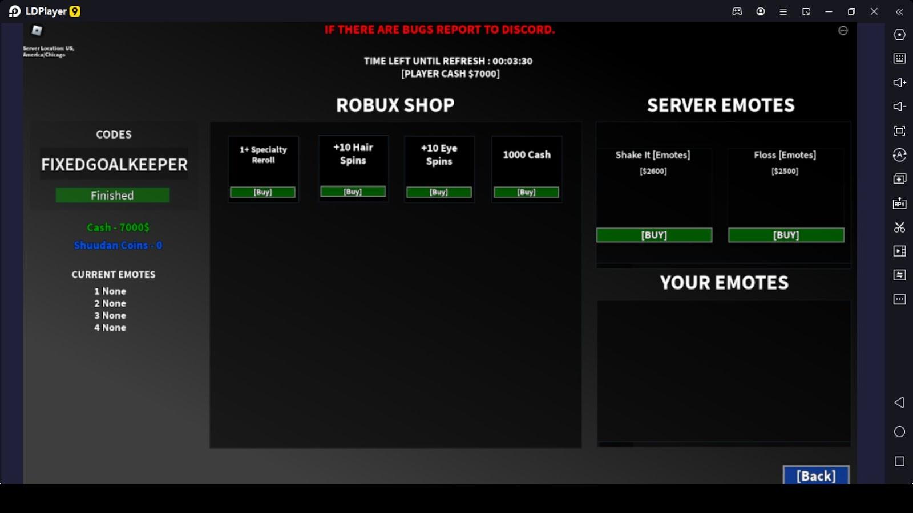913x513 pixels.
Task: Select current emote slot 4 None
Action: (110, 328)
